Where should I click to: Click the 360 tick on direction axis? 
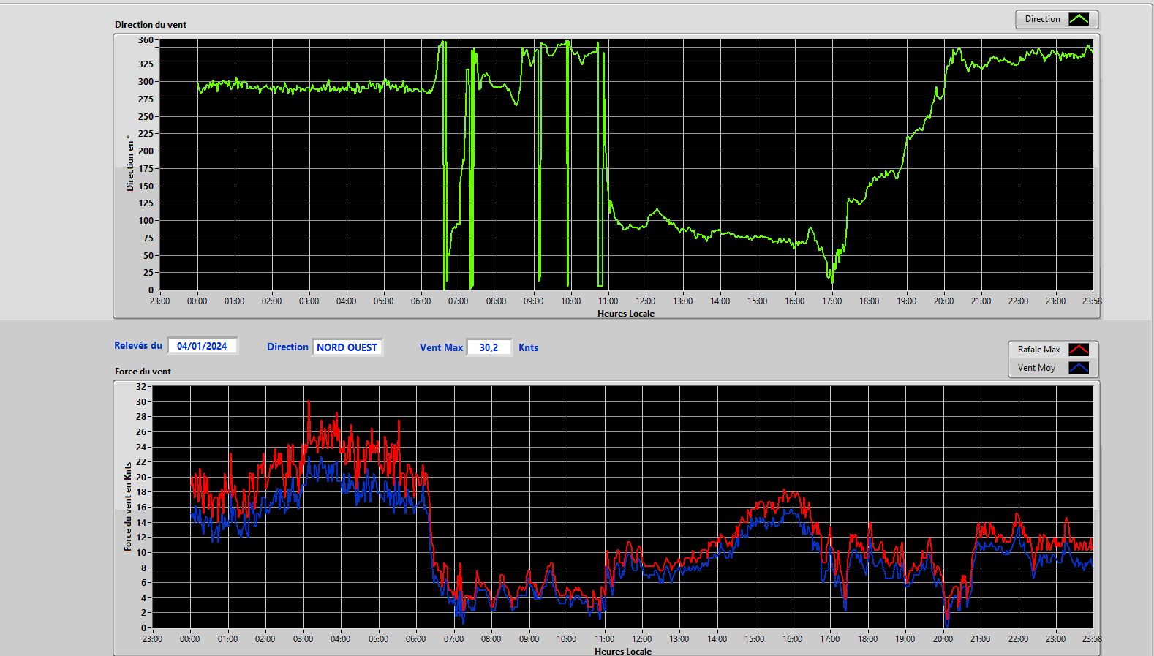pos(146,40)
